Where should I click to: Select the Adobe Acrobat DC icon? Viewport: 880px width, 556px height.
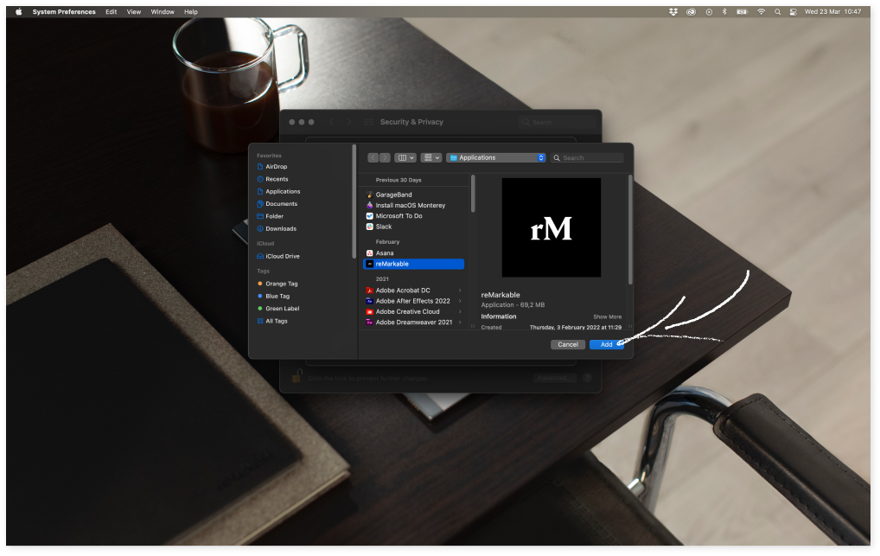[372, 289]
